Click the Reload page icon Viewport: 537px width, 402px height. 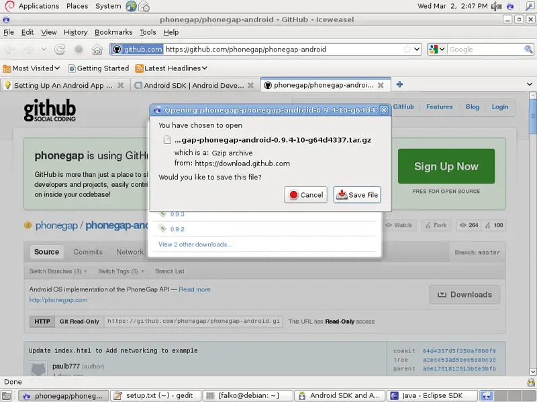(x=60, y=49)
